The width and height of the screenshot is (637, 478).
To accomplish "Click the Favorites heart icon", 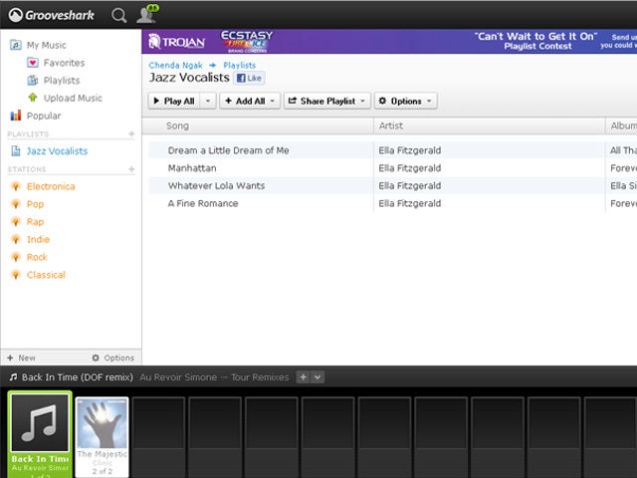I will pyautogui.click(x=33, y=63).
